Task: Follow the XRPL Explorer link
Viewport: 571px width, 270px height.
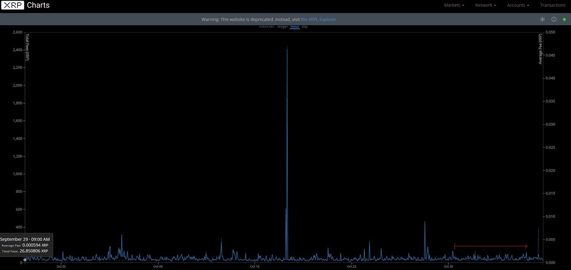Action: pyautogui.click(x=318, y=20)
